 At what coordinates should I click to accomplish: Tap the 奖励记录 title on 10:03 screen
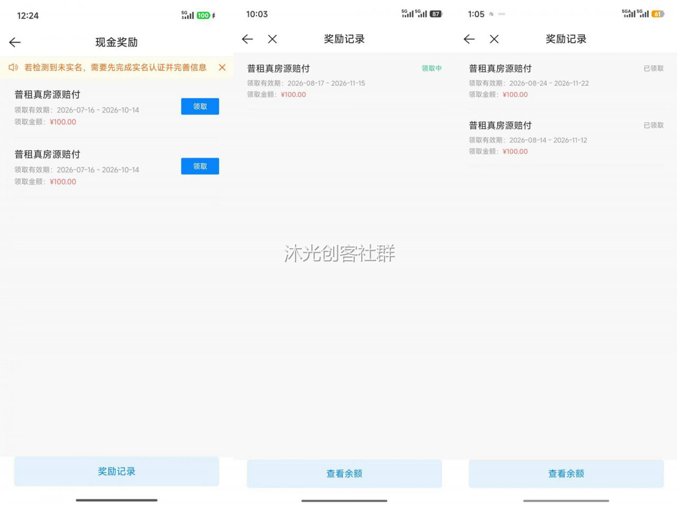(x=344, y=39)
